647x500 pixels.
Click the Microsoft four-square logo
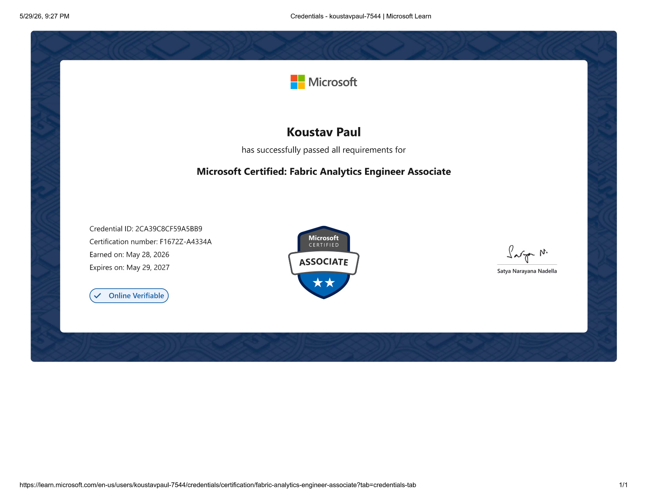pos(298,82)
